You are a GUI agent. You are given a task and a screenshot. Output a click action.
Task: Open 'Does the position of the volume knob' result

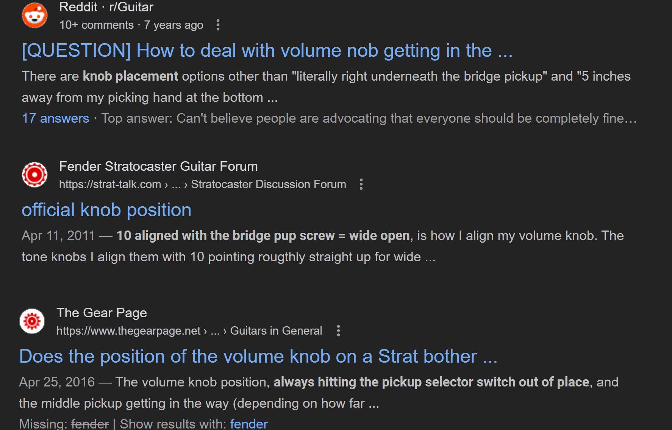click(258, 357)
